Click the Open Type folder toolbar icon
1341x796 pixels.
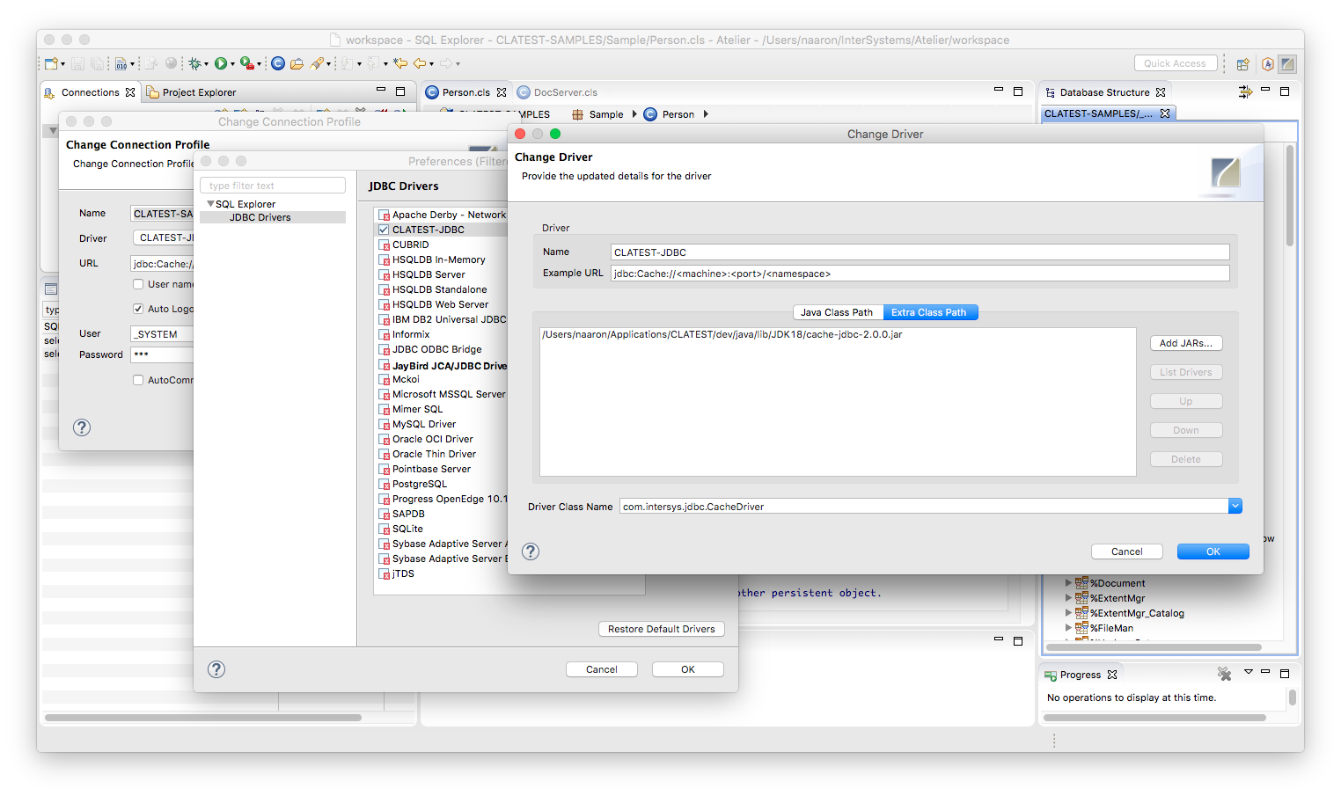(x=297, y=63)
